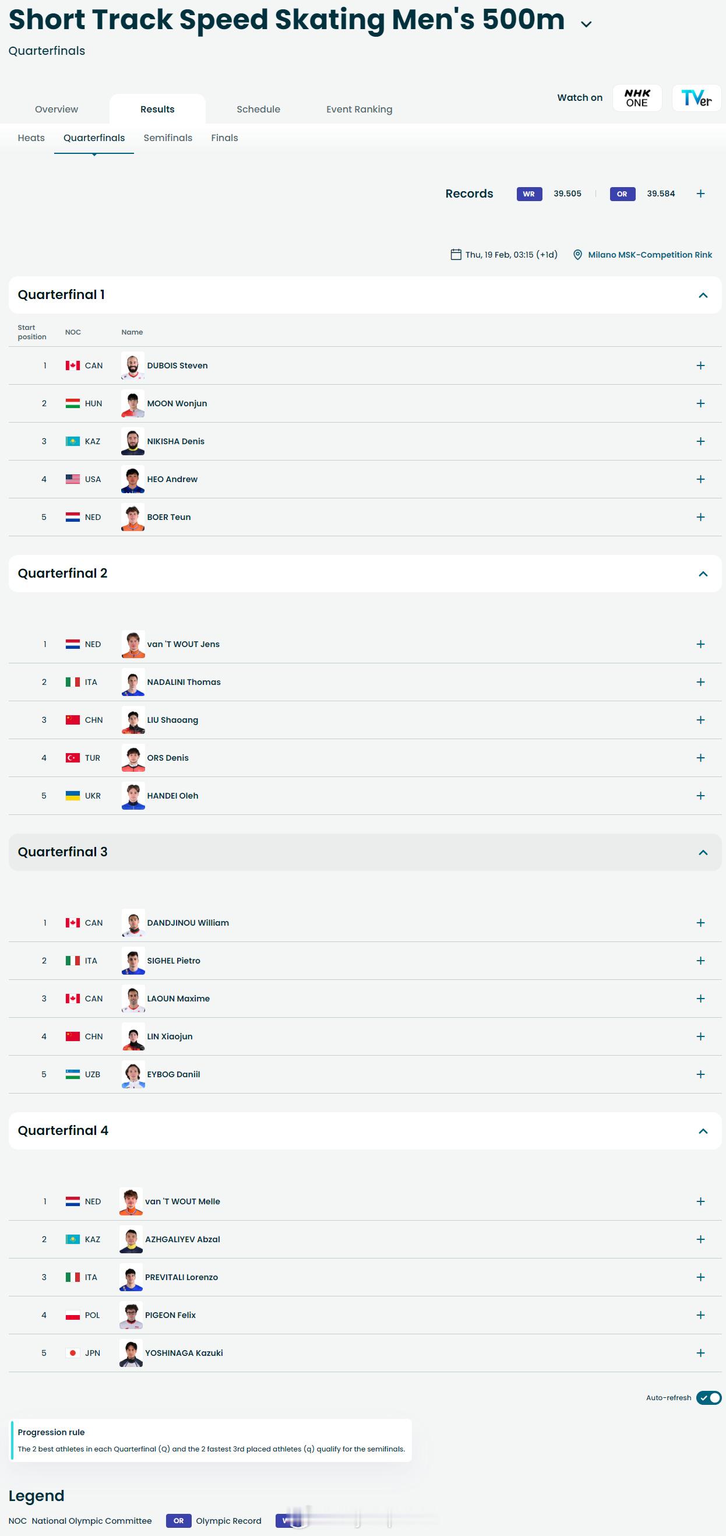Viewport: 726px width, 1536px height.
Task: Click the plus icon for DUBOIS Steven
Action: pos(700,365)
